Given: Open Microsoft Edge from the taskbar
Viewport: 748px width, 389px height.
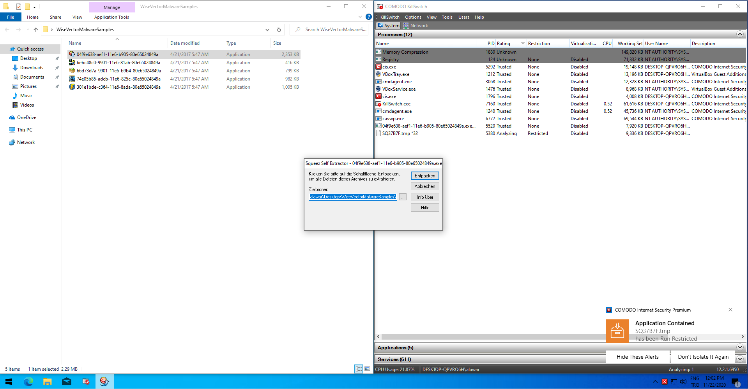Looking at the screenshot, I should coord(28,382).
